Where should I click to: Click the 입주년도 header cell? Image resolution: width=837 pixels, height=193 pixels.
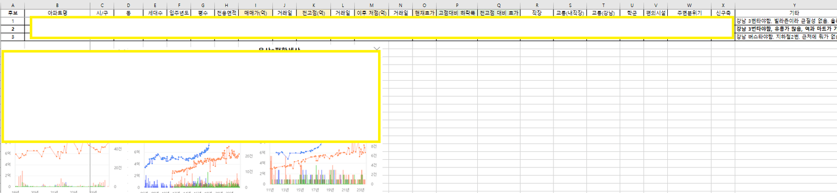coord(179,12)
